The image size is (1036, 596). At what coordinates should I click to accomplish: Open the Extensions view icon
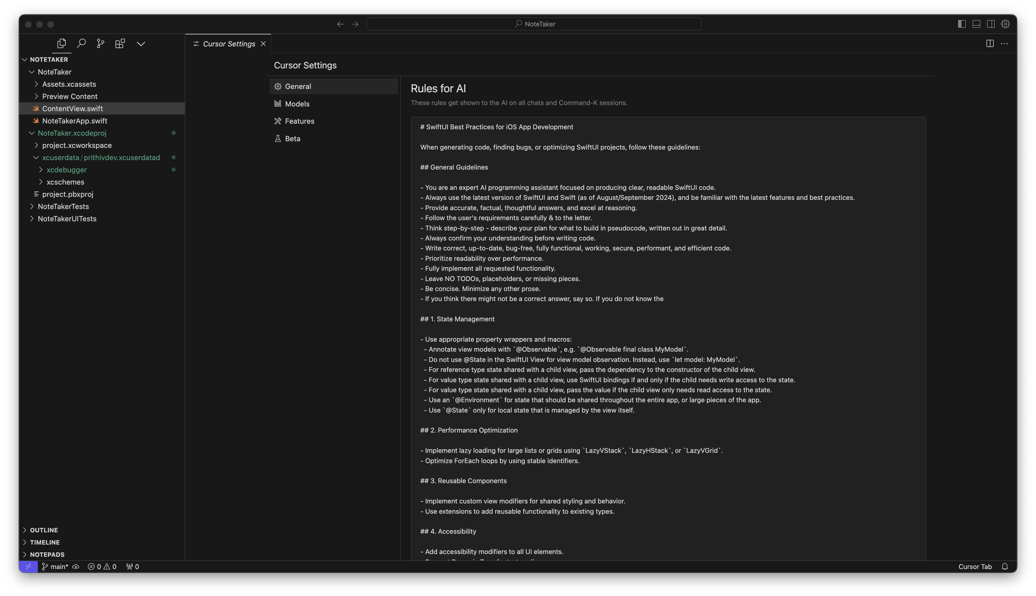click(x=120, y=43)
